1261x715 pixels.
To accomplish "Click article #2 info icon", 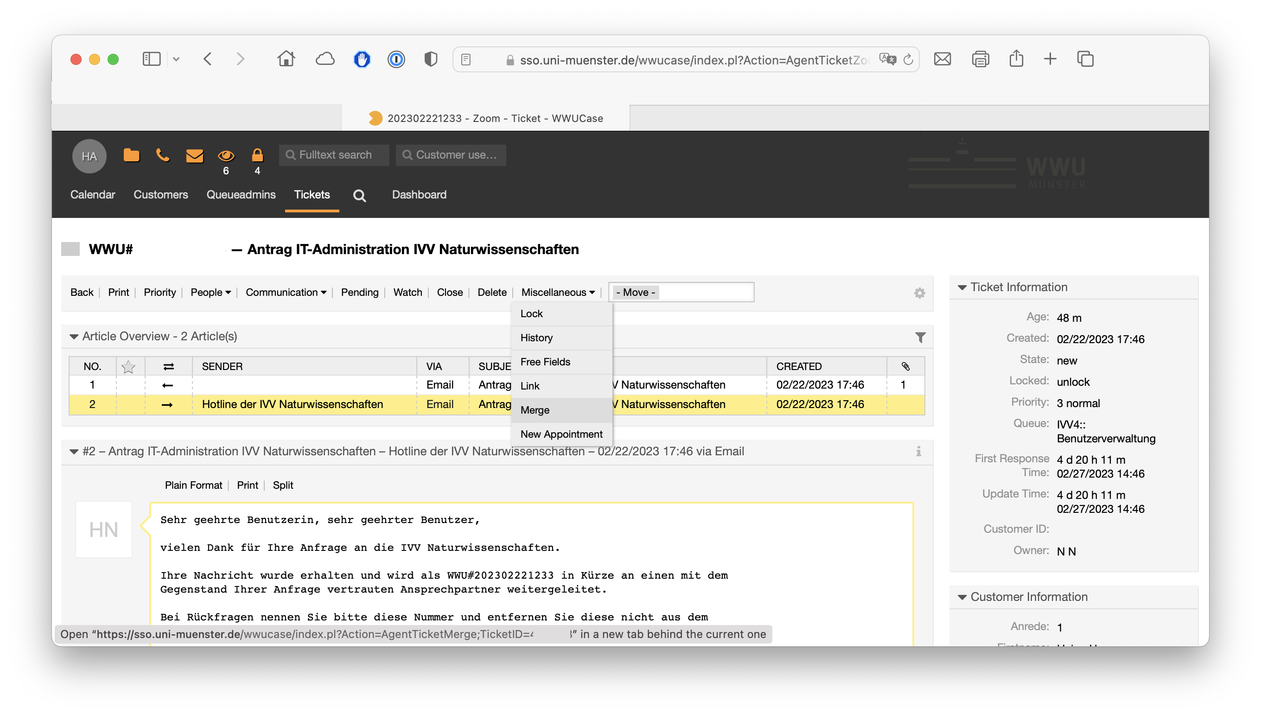I will (918, 451).
